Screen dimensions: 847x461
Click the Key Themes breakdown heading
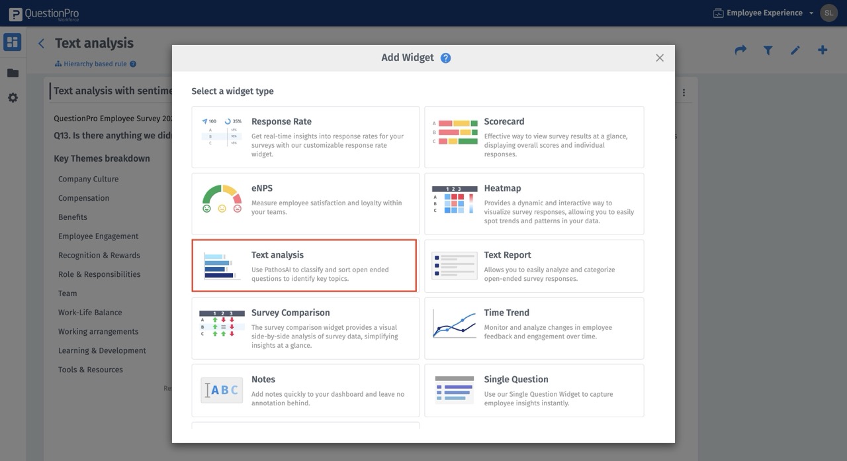coord(102,158)
